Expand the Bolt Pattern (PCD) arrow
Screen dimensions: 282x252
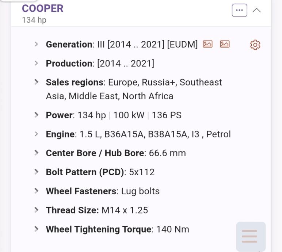tap(36, 172)
